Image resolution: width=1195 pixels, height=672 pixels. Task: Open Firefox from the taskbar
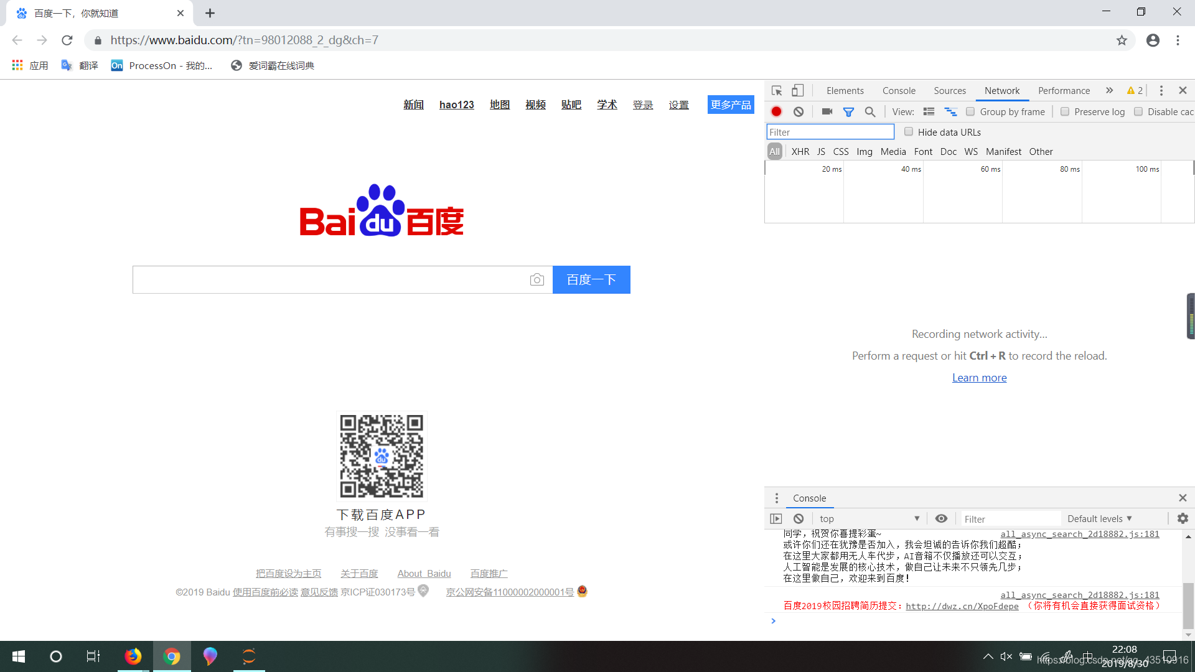(x=133, y=656)
